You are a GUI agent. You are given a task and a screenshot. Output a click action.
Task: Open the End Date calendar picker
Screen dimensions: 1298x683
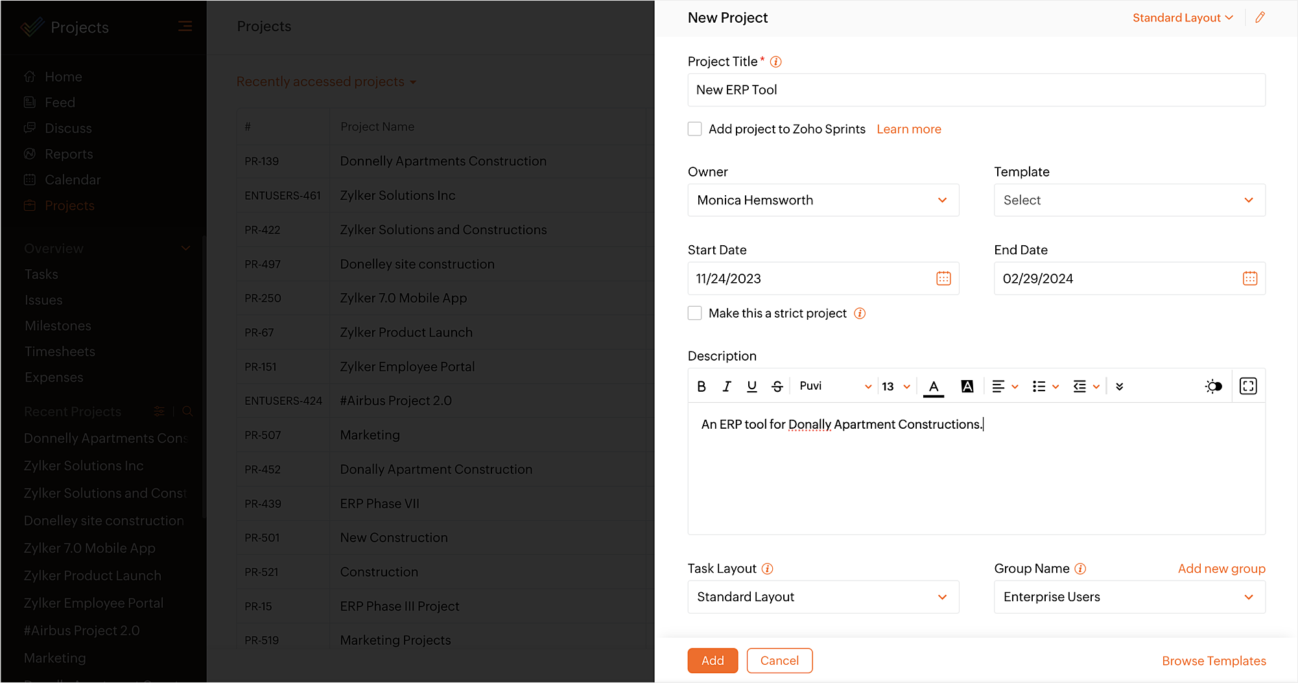click(1250, 278)
